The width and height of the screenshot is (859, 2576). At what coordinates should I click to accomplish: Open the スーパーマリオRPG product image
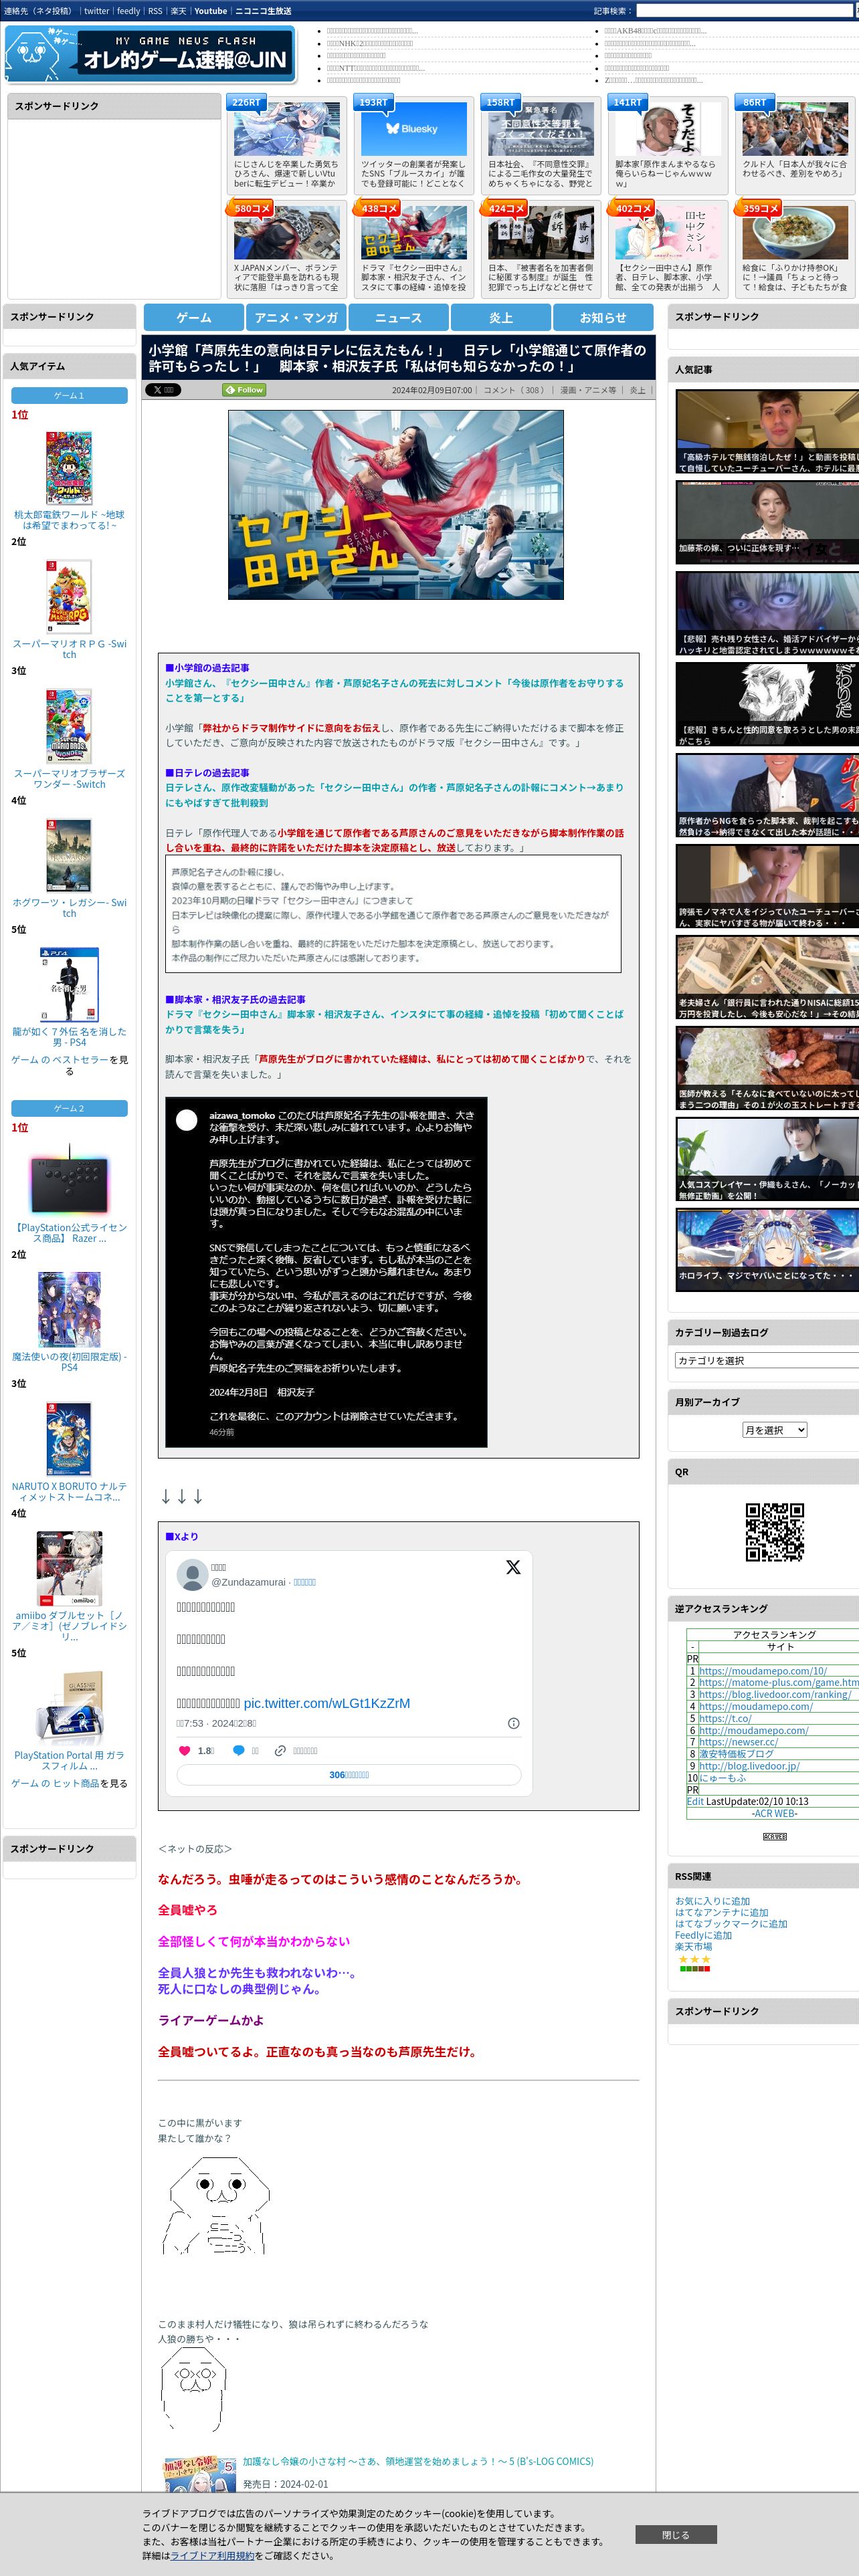click(69, 597)
